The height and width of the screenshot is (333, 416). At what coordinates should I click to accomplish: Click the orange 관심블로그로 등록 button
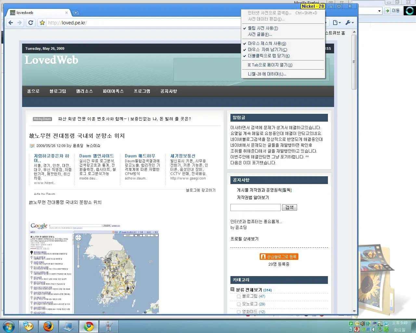pyautogui.click(x=279, y=257)
